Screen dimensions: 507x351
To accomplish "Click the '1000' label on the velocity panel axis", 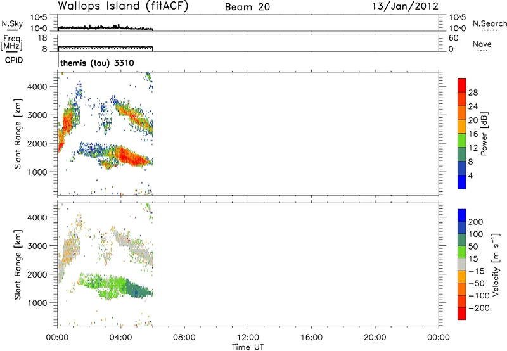I will click(x=37, y=303).
